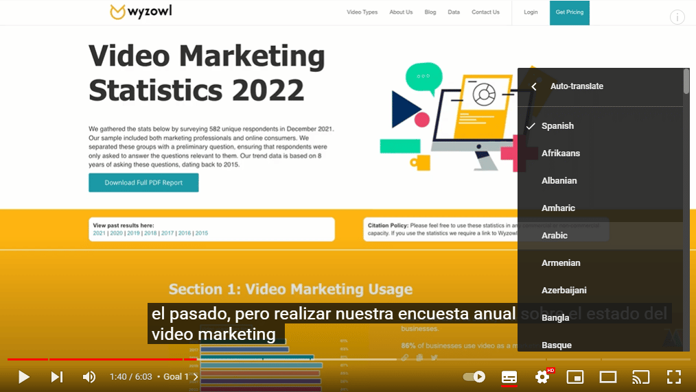Image resolution: width=696 pixels, height=392 pixels.
Task: Seek on the video progress bar
Action: [348, 359]
